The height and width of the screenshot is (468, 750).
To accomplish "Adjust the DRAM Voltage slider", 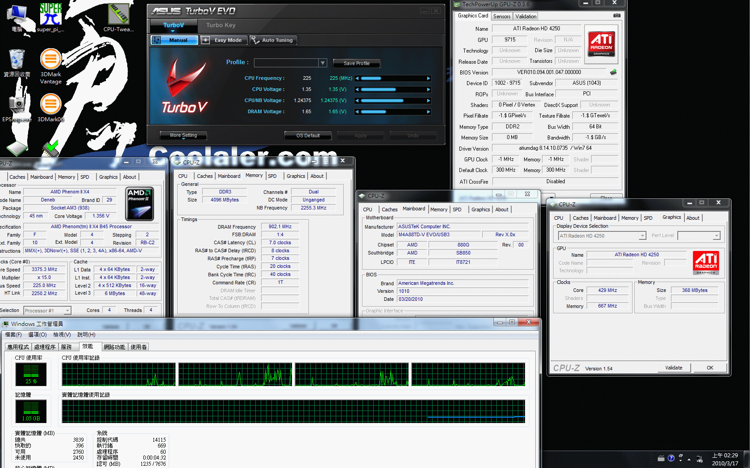I will (393, 112).
